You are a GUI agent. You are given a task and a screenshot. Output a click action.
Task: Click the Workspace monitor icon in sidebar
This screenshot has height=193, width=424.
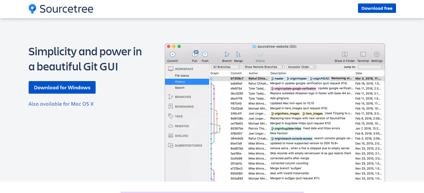coord(170,69)
